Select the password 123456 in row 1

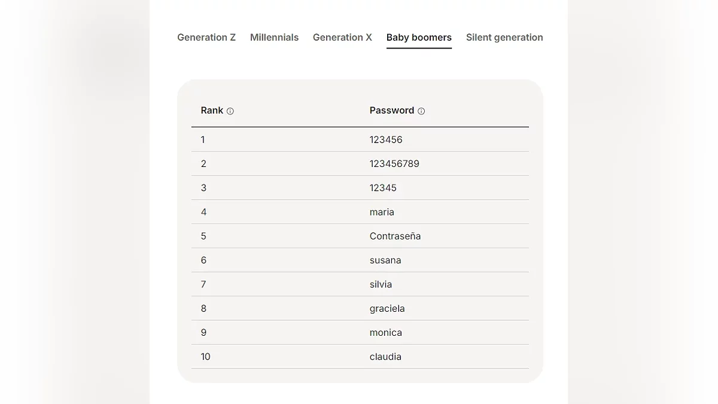click(386, 139)
